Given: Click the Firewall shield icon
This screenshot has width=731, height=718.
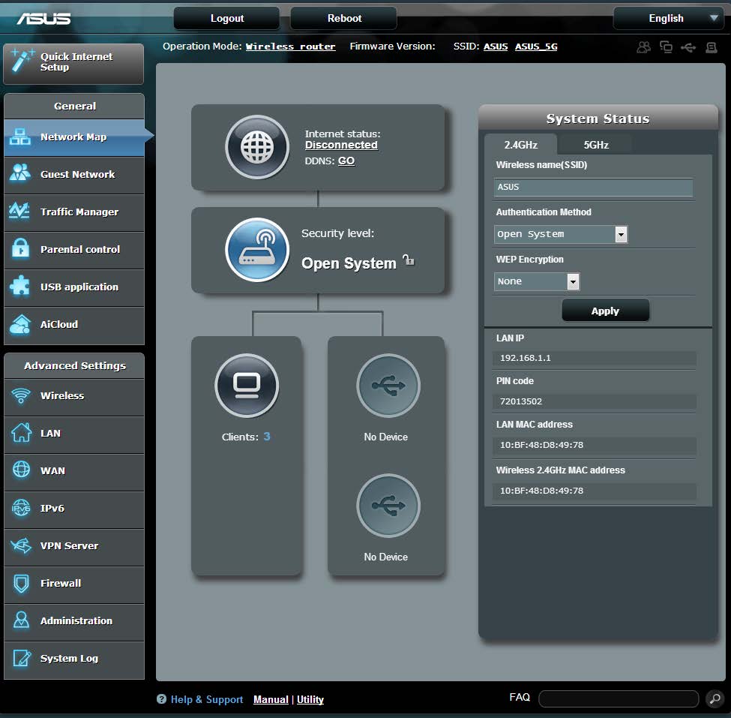Looking at the screenshot, I should pos(21,583).
